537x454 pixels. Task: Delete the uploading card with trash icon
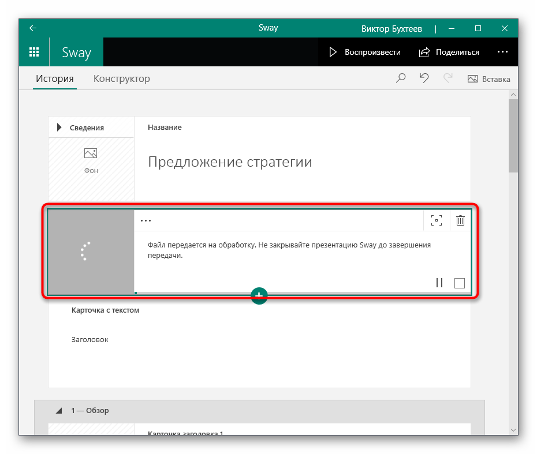pos(460,220)
